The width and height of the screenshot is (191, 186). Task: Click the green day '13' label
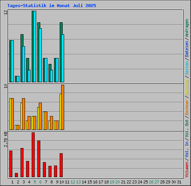(78, 182)
